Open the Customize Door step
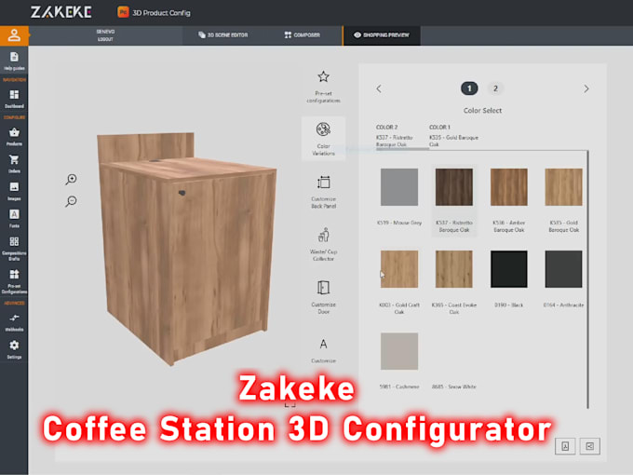The height and width of the screenshot is (475, 633). point(323,297)
